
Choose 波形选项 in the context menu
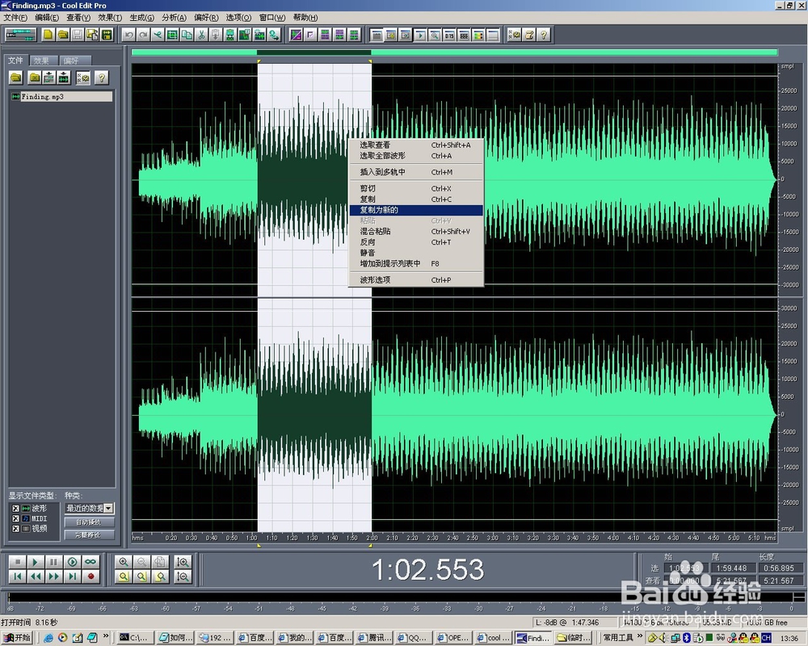click(416, 280)
